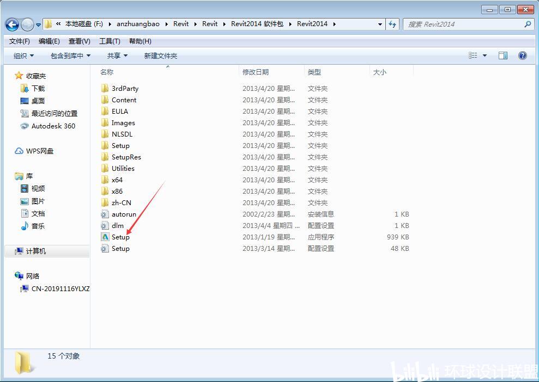This screenshot has height=382, width=539.
Task: Open the address bar history dropdown
Action: [380, 24]
